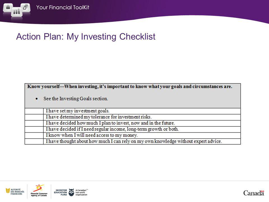Image resolution: width=269 pixels, height=202 pixels.
Task: Tick box for when I need access to money
Action: [34, 135]
